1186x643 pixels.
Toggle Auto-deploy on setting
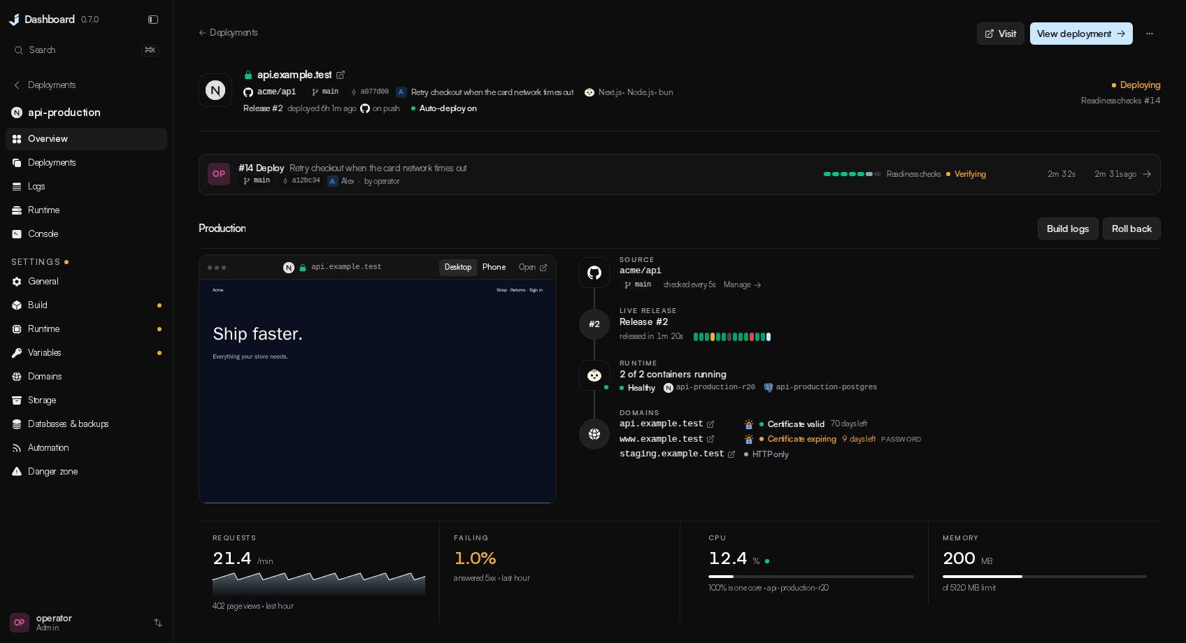click(x=444, y=108)
